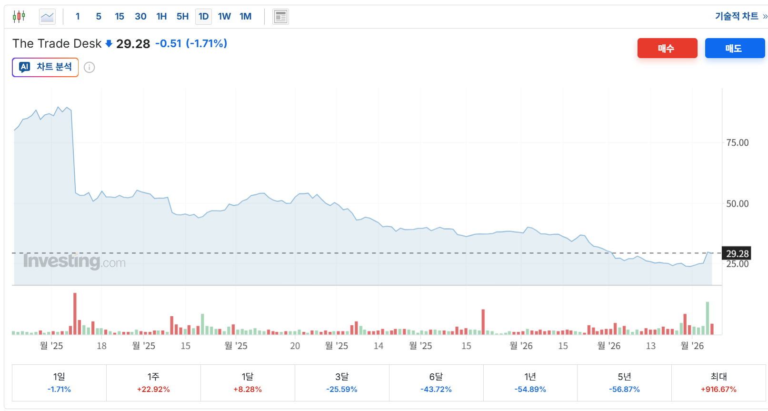
Task: Click the 29.28 current price label on axis
Action: tap(737, 253)
